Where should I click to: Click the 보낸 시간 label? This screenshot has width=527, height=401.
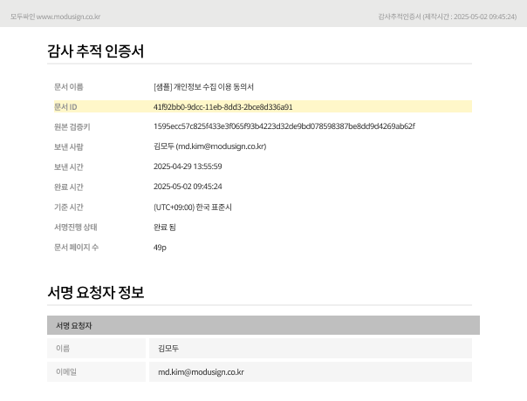click(69, 167)
